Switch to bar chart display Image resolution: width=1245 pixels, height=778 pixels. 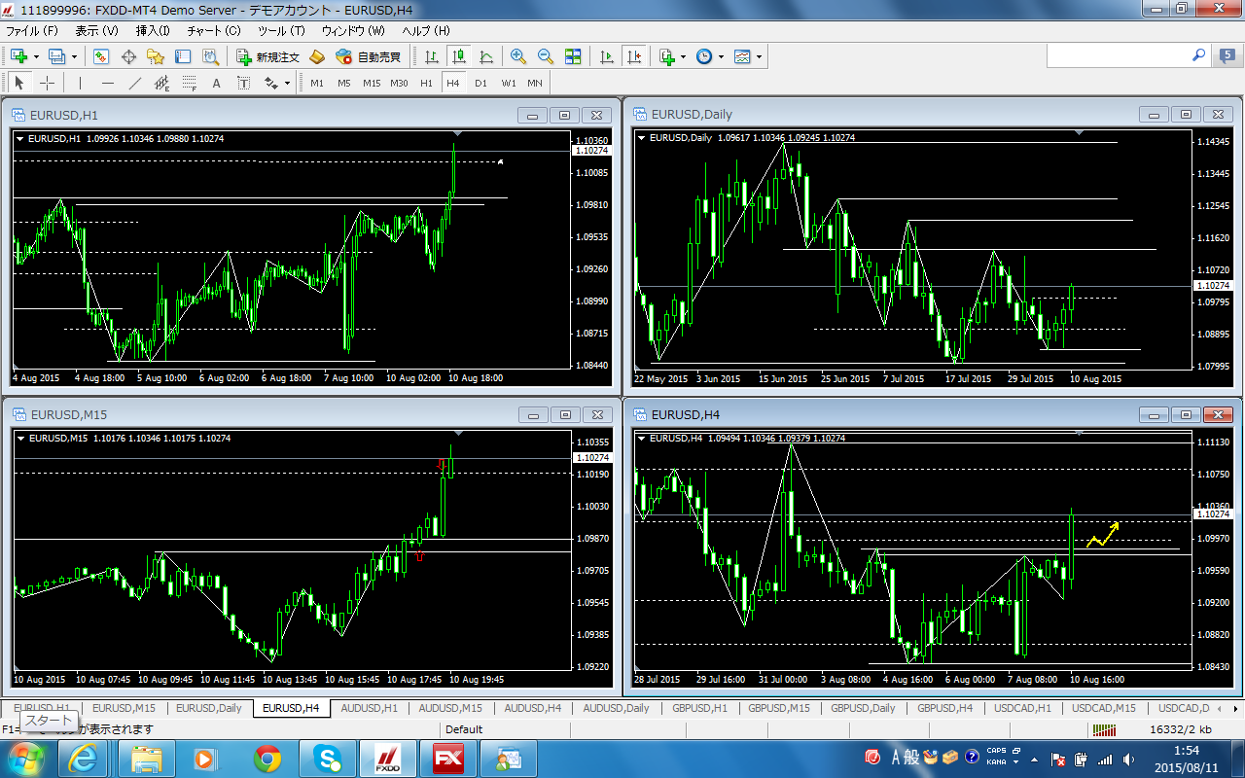tap(431, 56)
